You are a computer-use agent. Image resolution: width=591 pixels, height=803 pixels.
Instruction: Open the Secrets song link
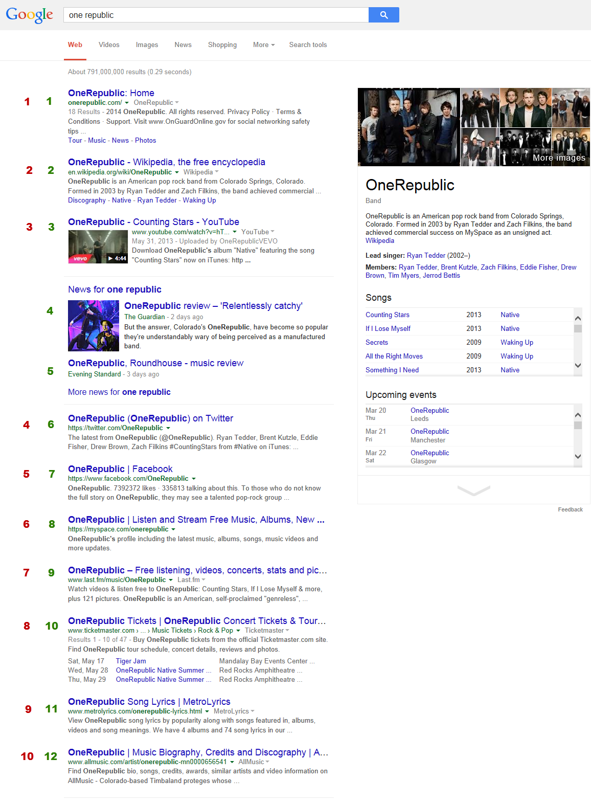click(x=377, y=343)
